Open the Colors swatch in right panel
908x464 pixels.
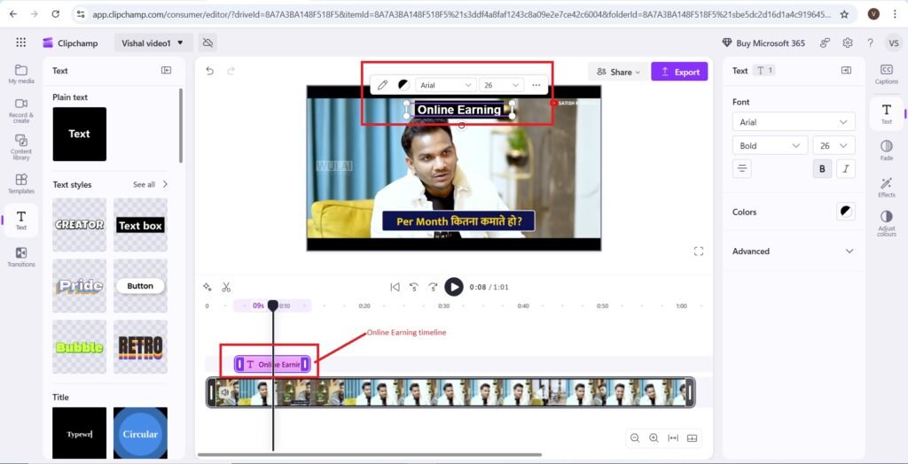(x=846, y=212)
